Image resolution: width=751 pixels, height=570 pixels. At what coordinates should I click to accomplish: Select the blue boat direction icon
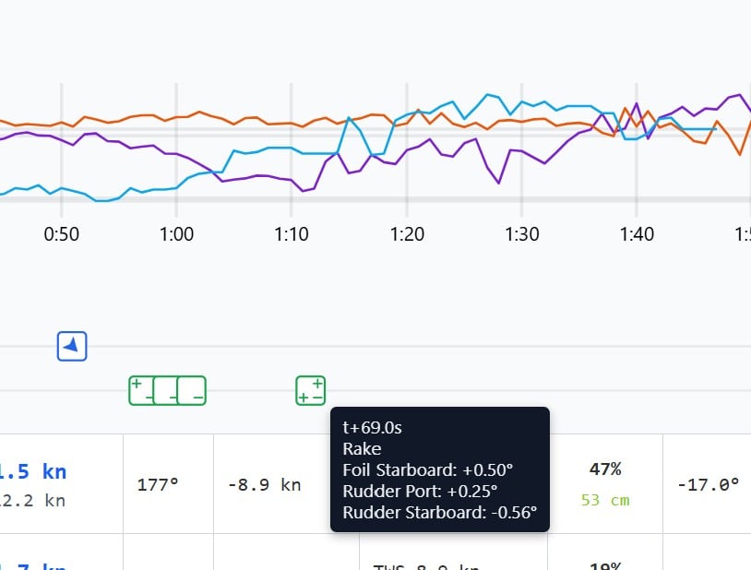tap(71, 345)
